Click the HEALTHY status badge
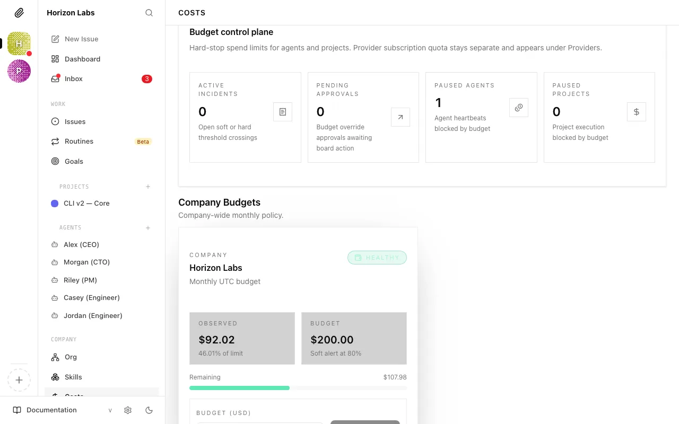 tap(377, 258)
